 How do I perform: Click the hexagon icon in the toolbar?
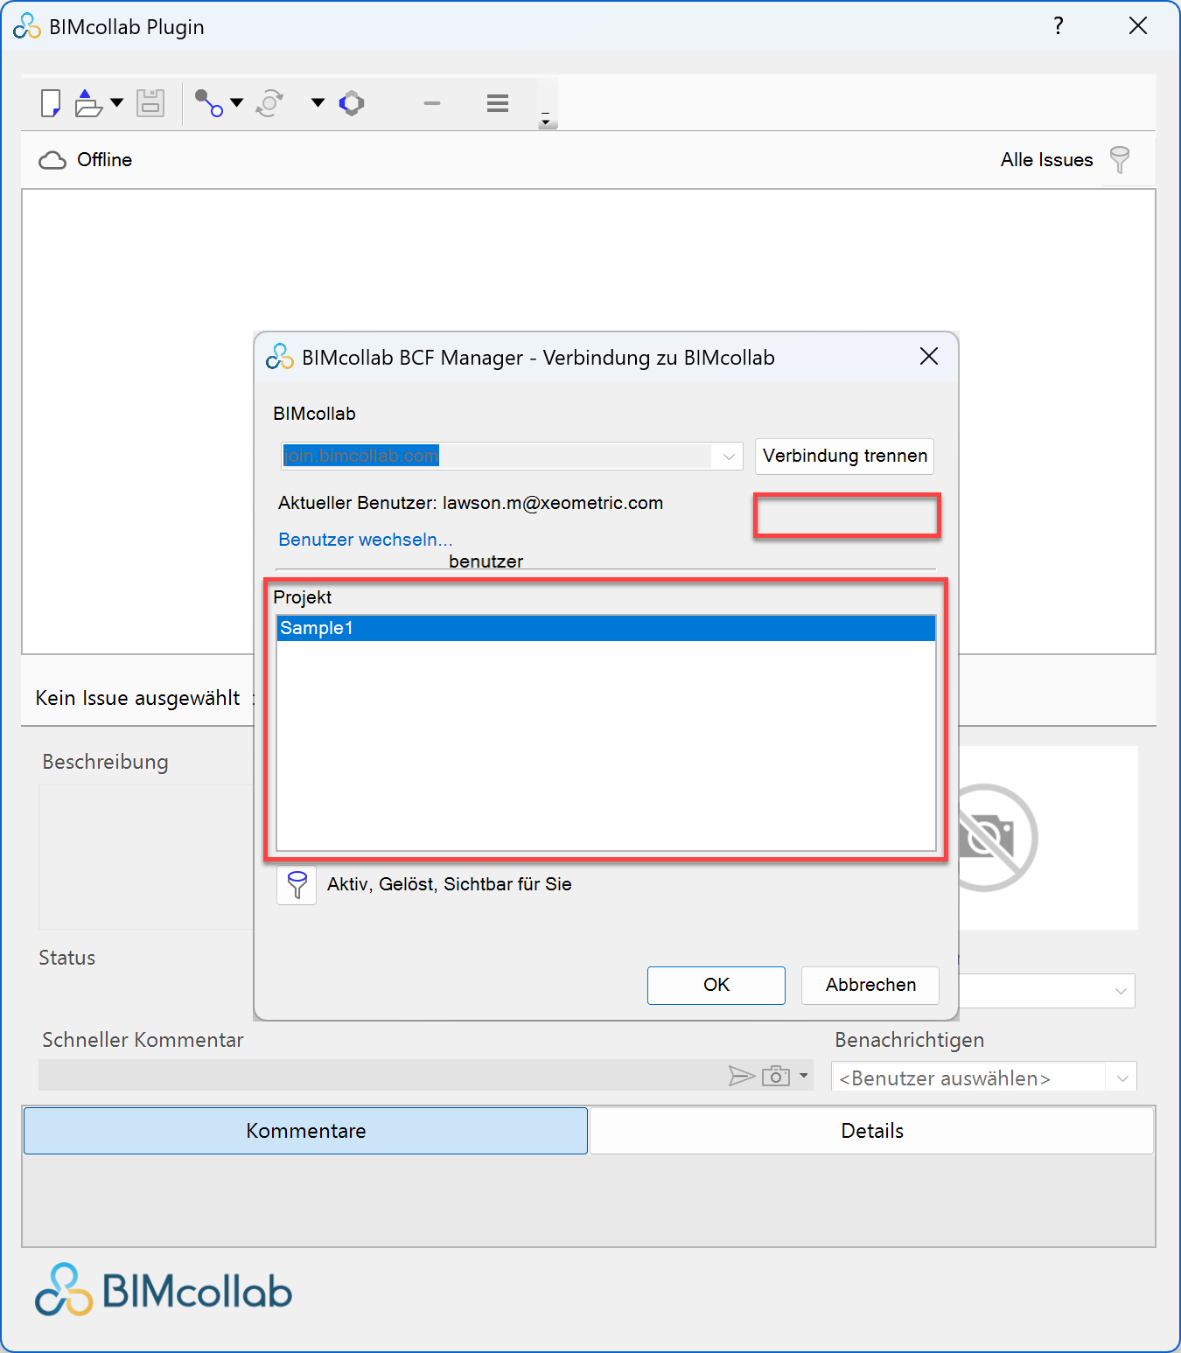pyautogui.click(x=352, y=103)
